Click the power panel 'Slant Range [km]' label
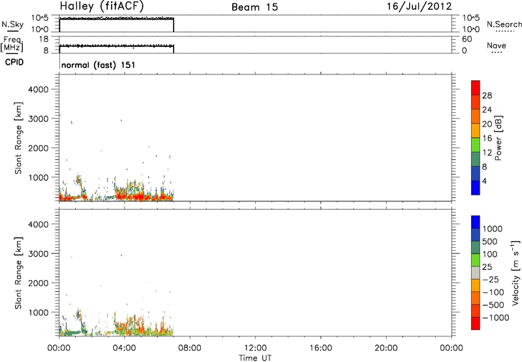 point(18,138)
